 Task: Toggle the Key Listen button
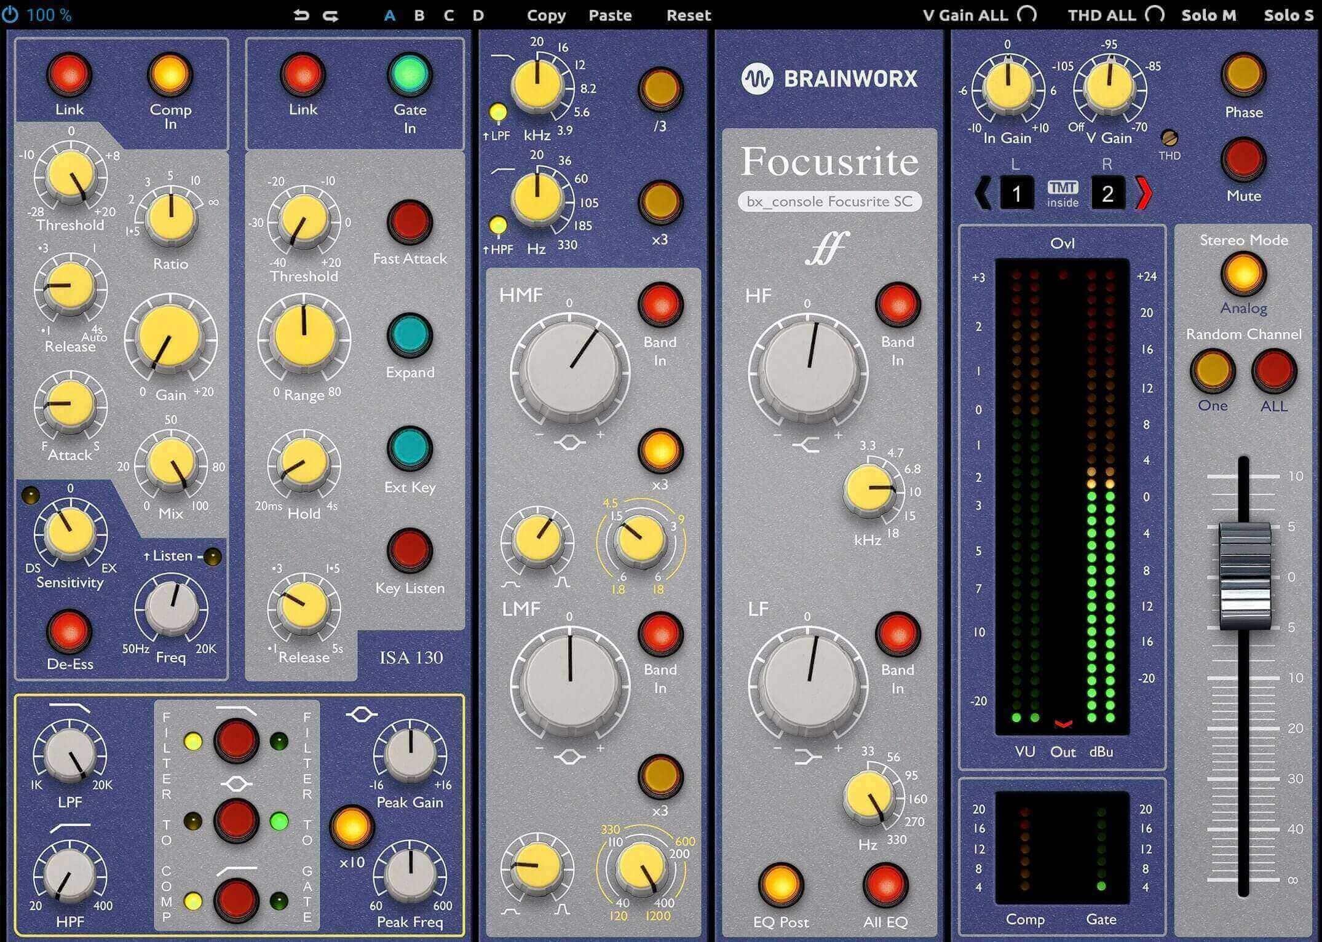click(410, 550)
